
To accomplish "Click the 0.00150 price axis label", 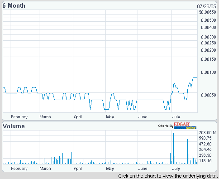I will [x=209, y=59].
